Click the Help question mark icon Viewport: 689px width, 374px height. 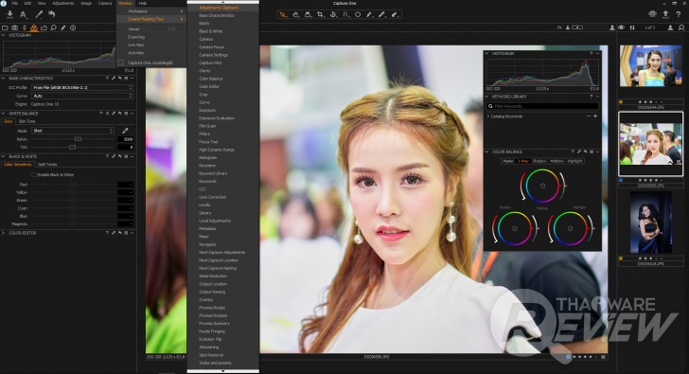(679, 14)
